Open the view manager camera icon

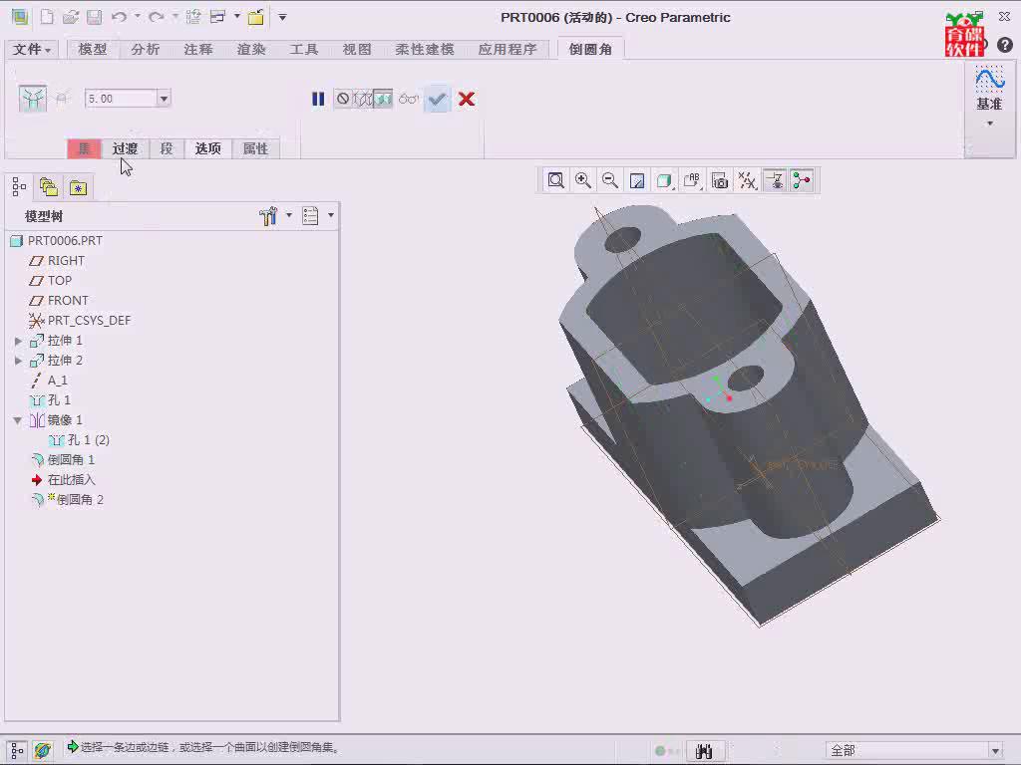(x=720, y=180)
